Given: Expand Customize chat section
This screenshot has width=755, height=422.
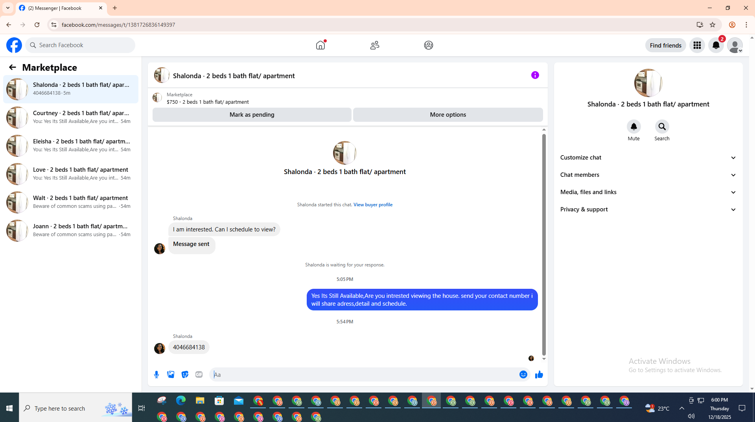Looking at the screenshot, I should 648,158.
